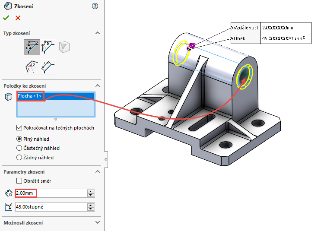Click the angle parameter icon
The image size is (324, 231).
tap(9, 207)
